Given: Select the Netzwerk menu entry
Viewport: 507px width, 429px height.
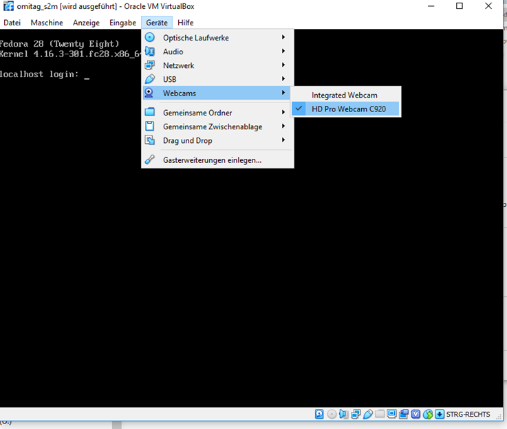Looking at the screenshot, I should point(178,65).
